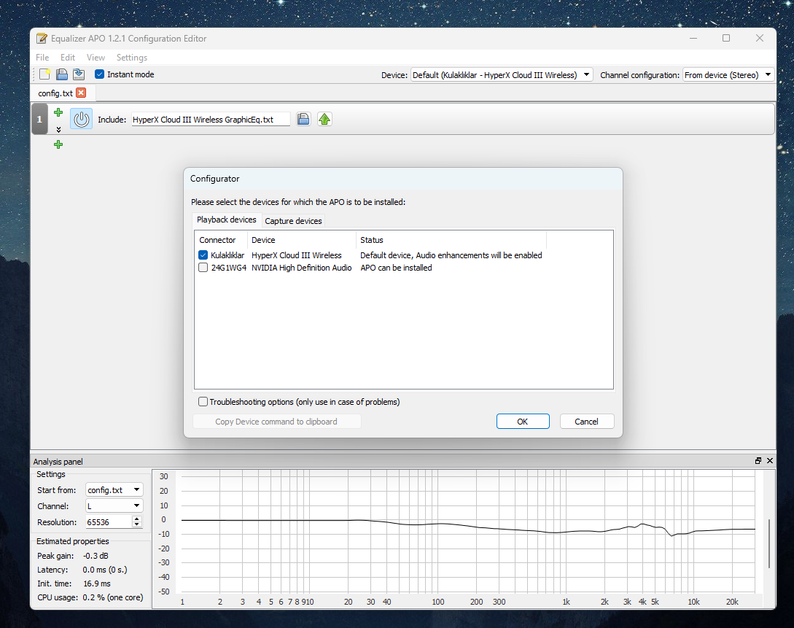
Task: Switch to the Playback devices tab
Action: pos(226,220)
